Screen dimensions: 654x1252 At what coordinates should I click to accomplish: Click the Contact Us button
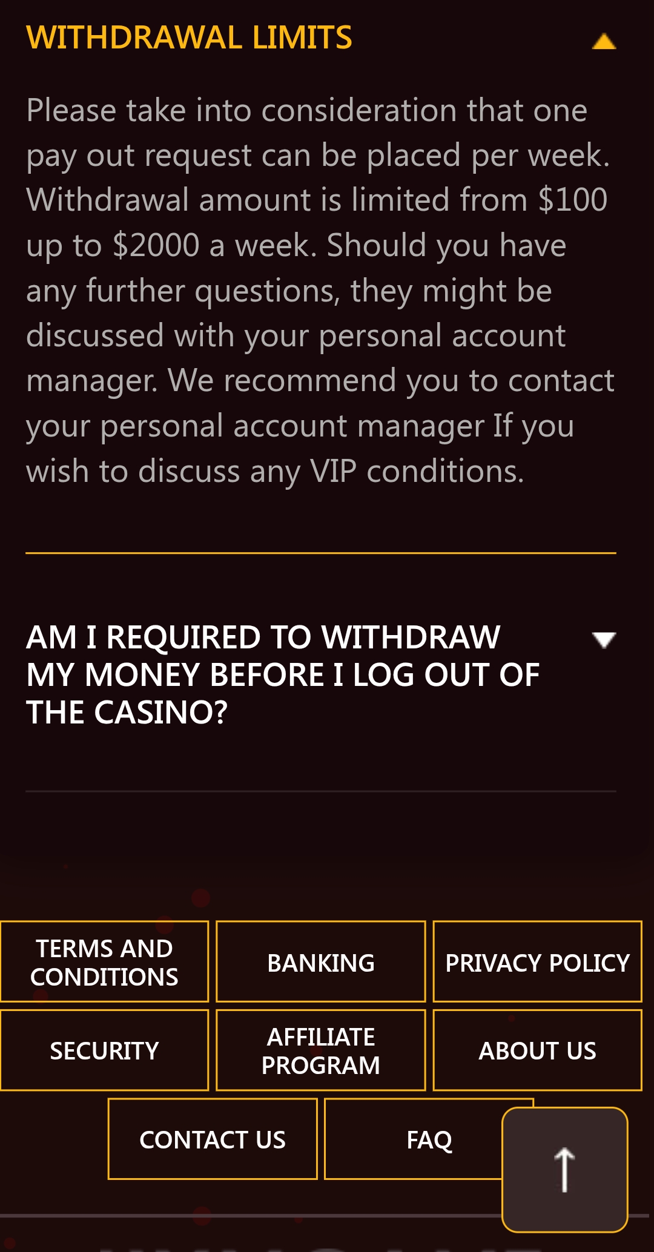[x=213, y=1139]
